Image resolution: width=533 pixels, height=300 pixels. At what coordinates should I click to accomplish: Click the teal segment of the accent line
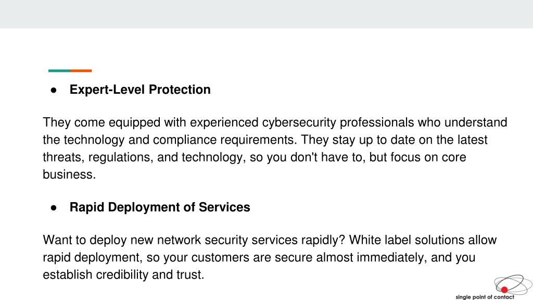(59, 71)
